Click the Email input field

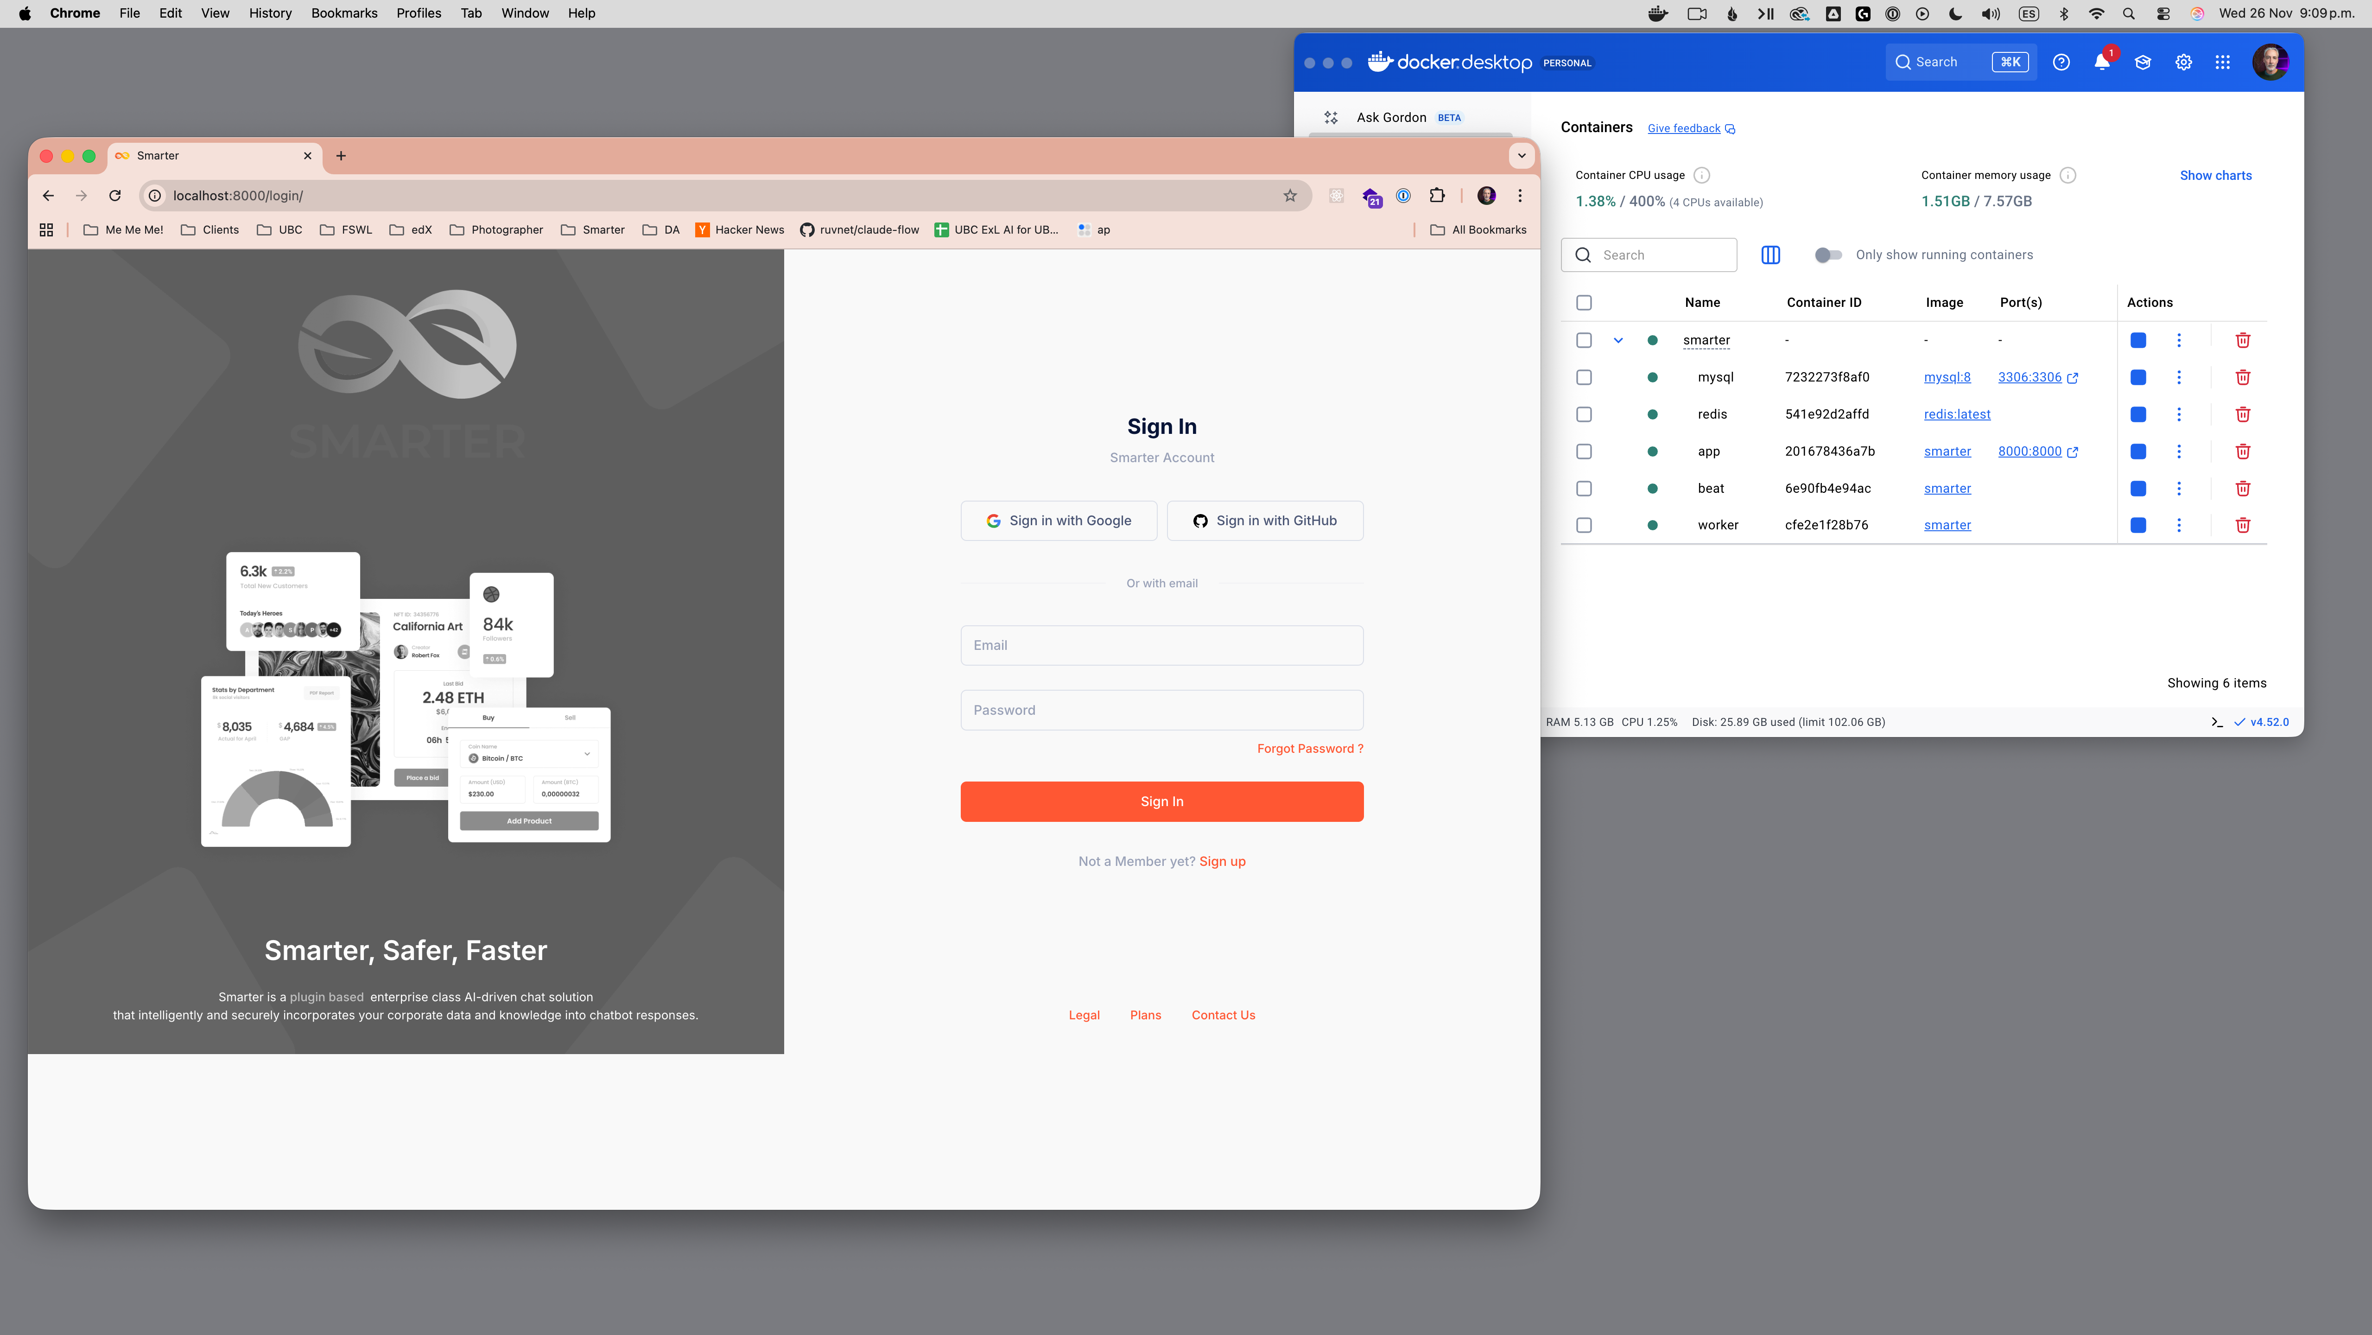[x=1162, y=645]
